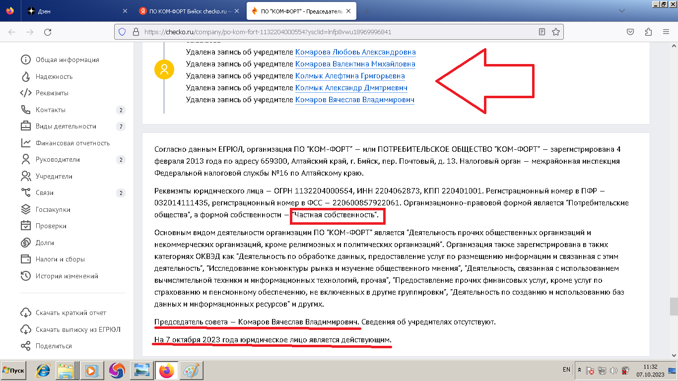This screenshot has width=678, height=381.
Task: Click the shield tracking protection icon
Action: 122,32
